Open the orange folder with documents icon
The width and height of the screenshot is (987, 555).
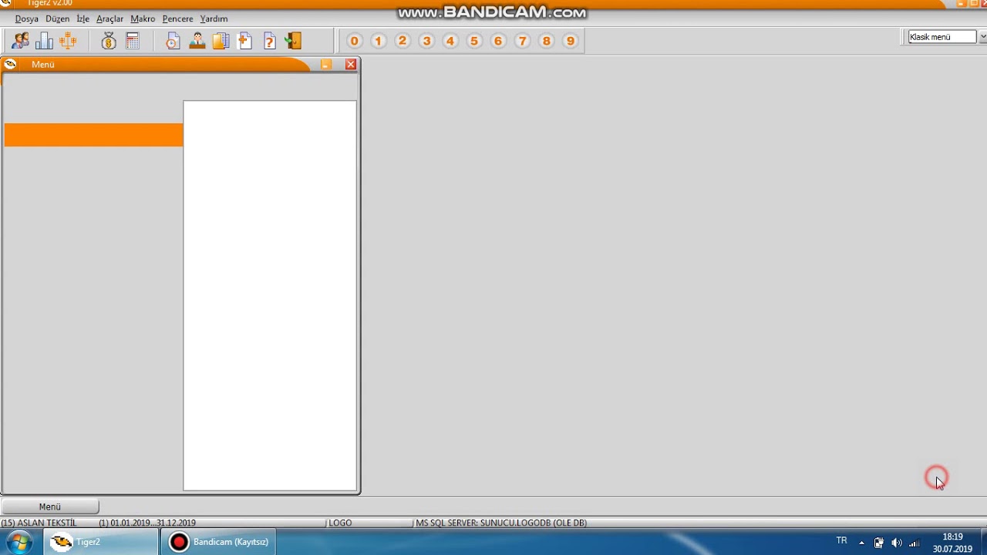tap(221, 41)
